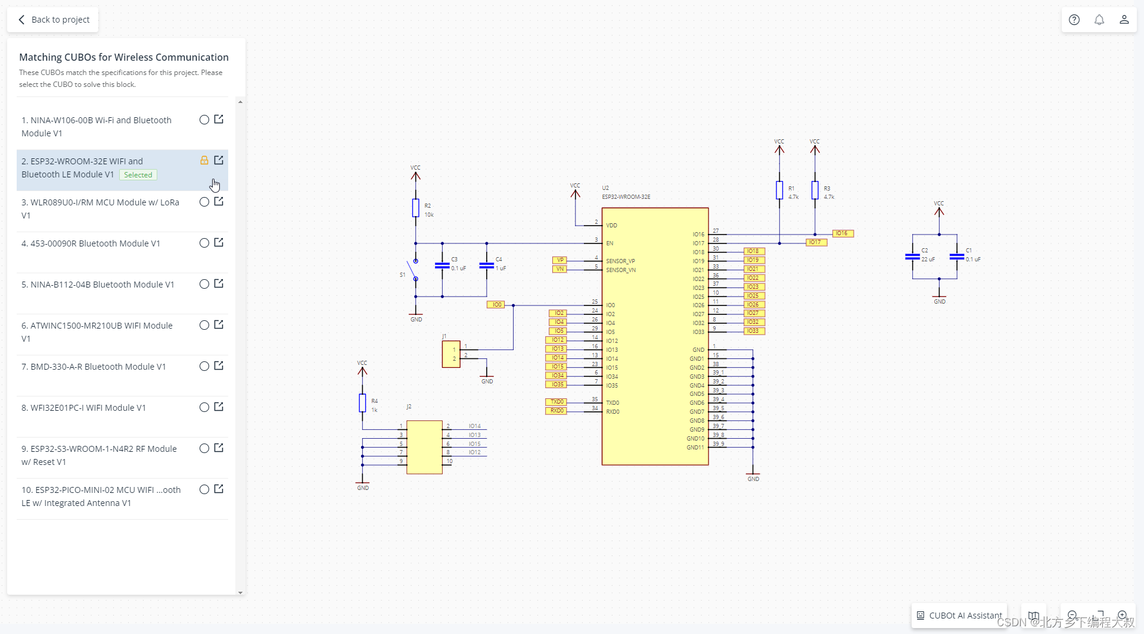
Task: Click the orange lock icon on ESP32-WROOM-32E
Action: coord(204,160)
